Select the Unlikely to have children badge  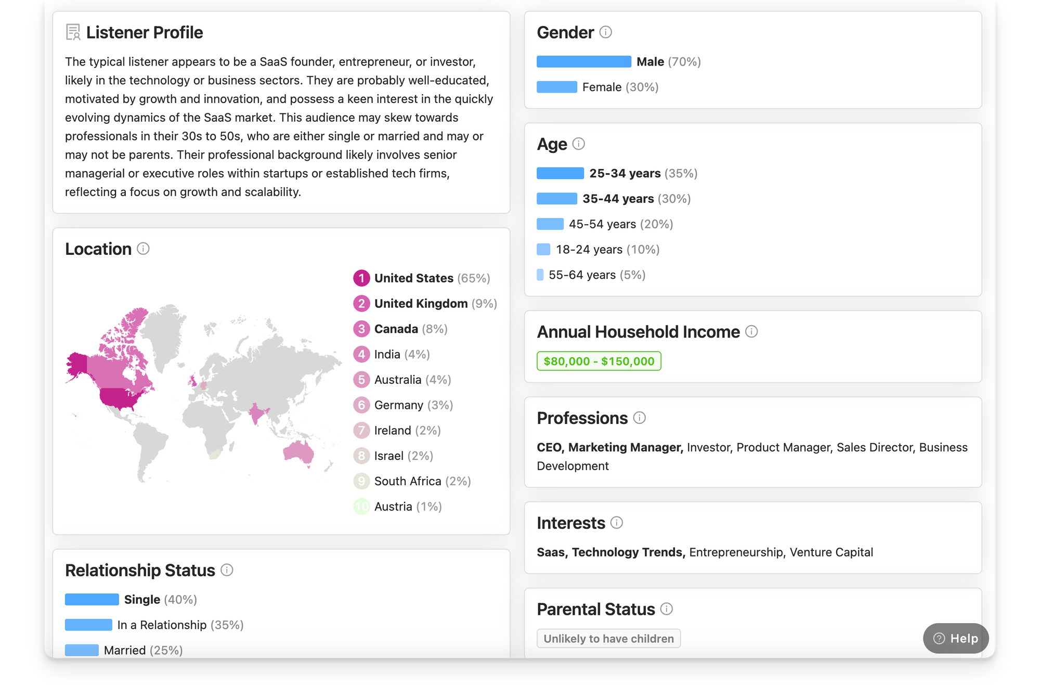(608, 638)
